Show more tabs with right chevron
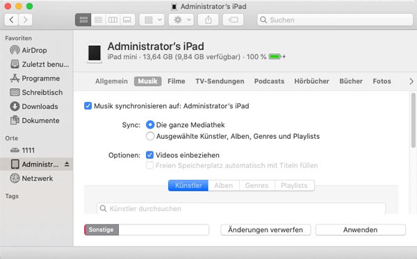Screen dimensions: 417x259 [411, 81]
